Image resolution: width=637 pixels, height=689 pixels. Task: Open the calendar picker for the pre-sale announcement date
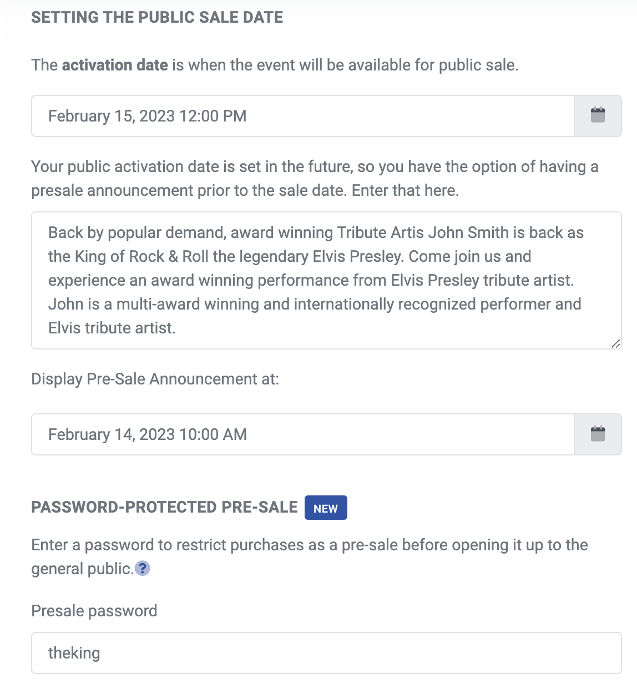point(598,434)
